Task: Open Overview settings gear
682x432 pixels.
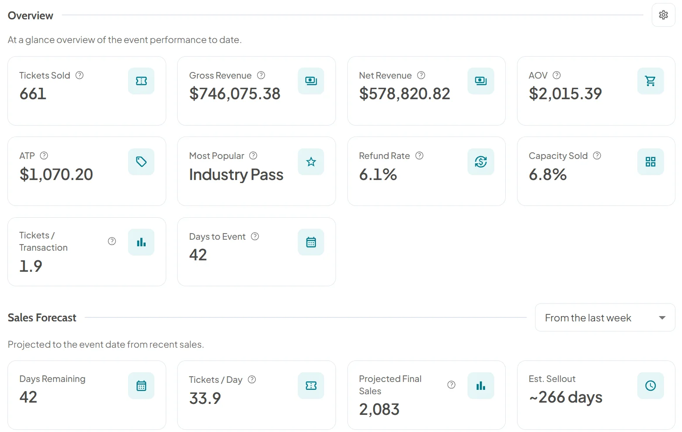Action: tap(663, 15)
